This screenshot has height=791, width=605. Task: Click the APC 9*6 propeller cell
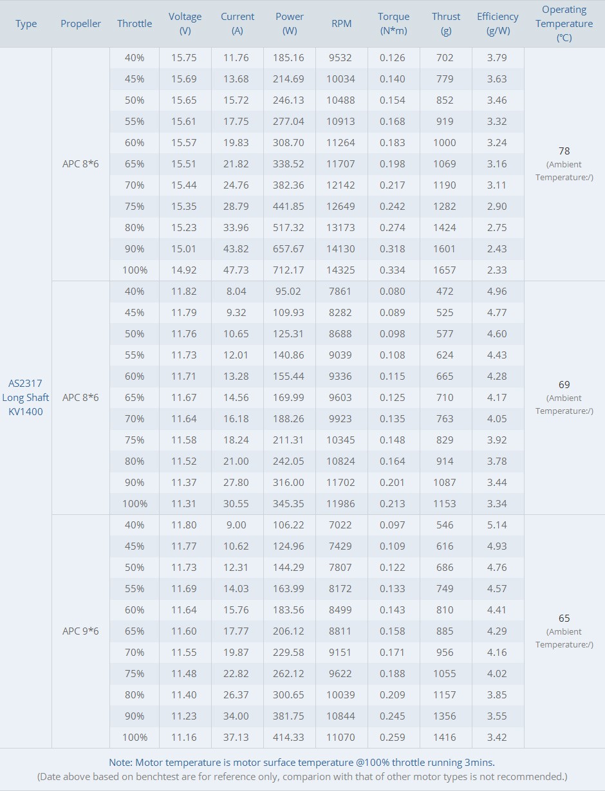[x=80, y=631]
